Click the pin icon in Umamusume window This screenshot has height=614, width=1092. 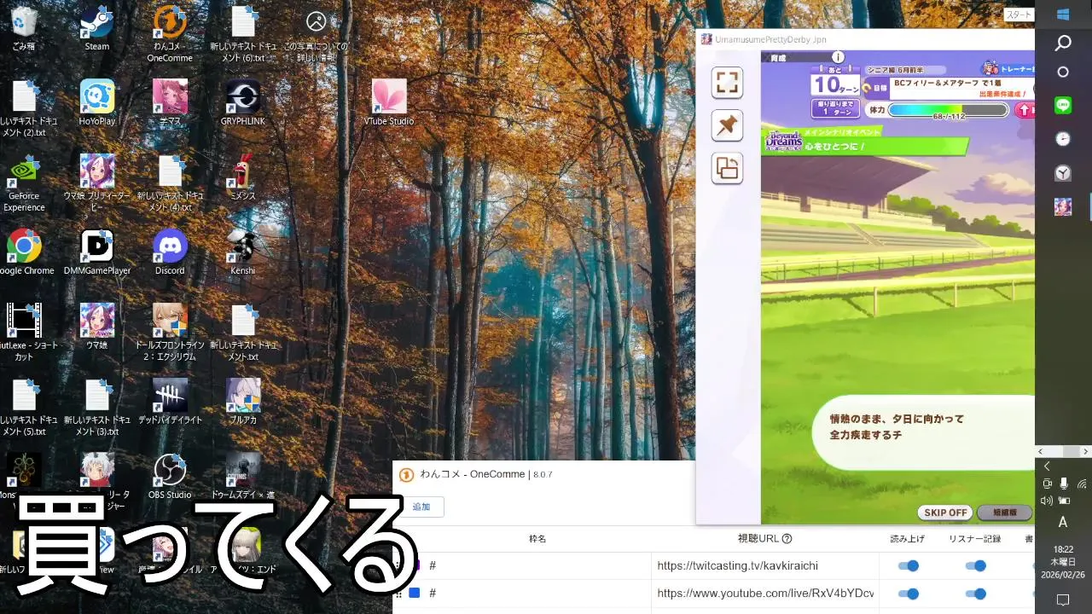tap(727, 125)
